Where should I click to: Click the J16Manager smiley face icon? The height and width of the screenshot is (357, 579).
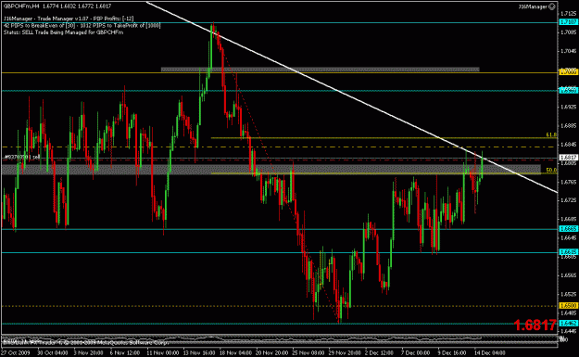pyautogui.click(x=552, y=6)
